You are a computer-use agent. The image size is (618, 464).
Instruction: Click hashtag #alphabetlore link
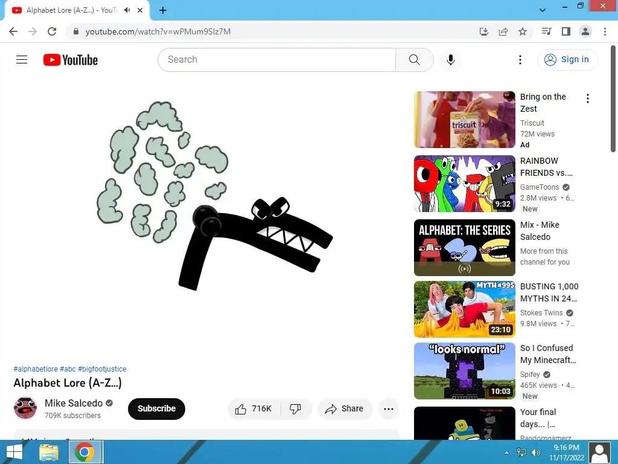click(x=36, y=369)
